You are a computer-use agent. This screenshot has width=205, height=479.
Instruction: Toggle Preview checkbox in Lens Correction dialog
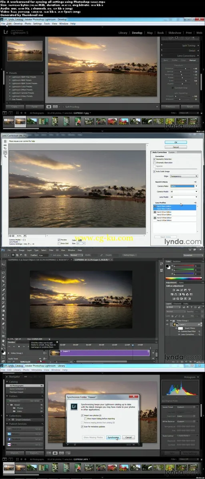click(59, 240)
